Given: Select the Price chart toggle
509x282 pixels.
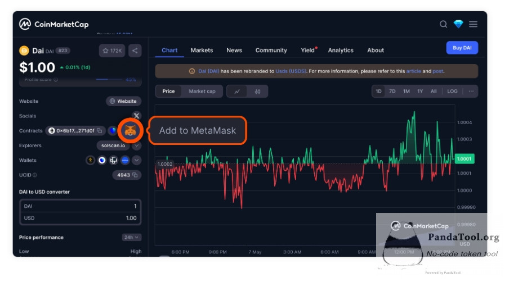Looking at the screenshot, I should coord(168,92).
